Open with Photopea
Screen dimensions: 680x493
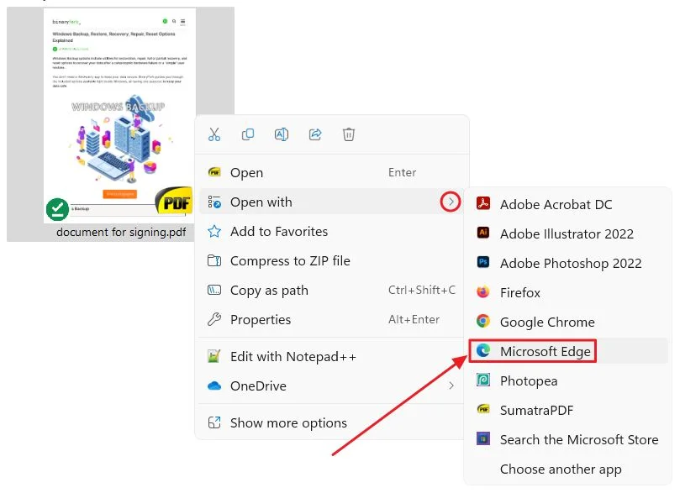568,380
